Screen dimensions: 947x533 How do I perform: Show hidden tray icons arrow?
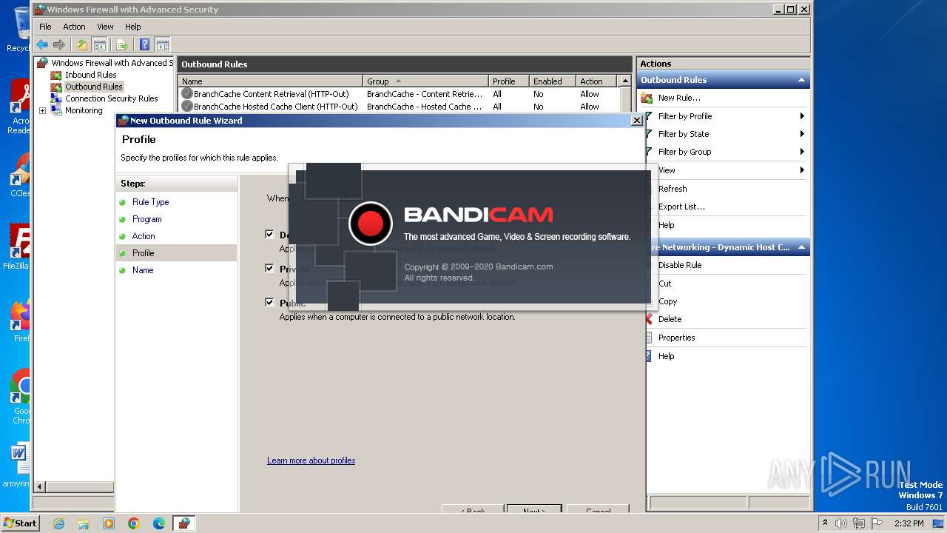pos(826,523)
